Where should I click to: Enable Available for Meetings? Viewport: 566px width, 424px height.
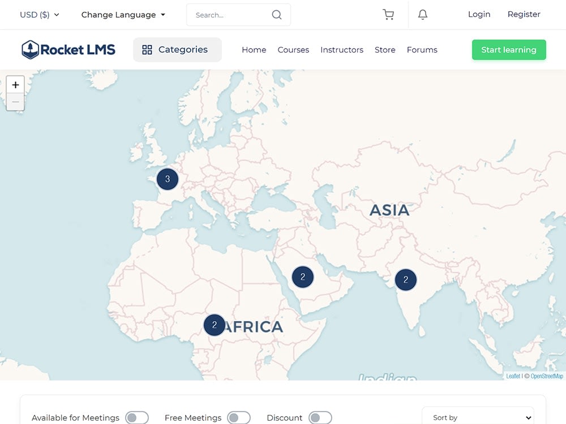(x=136, y=417)
